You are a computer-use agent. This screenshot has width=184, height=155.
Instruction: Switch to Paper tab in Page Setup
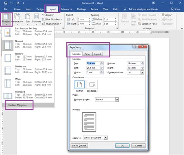pos(87,54)
